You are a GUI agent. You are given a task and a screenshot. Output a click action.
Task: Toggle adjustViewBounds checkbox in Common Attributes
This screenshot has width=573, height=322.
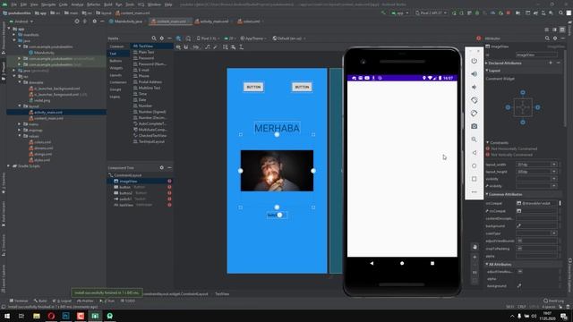click(x=519, y=241)
